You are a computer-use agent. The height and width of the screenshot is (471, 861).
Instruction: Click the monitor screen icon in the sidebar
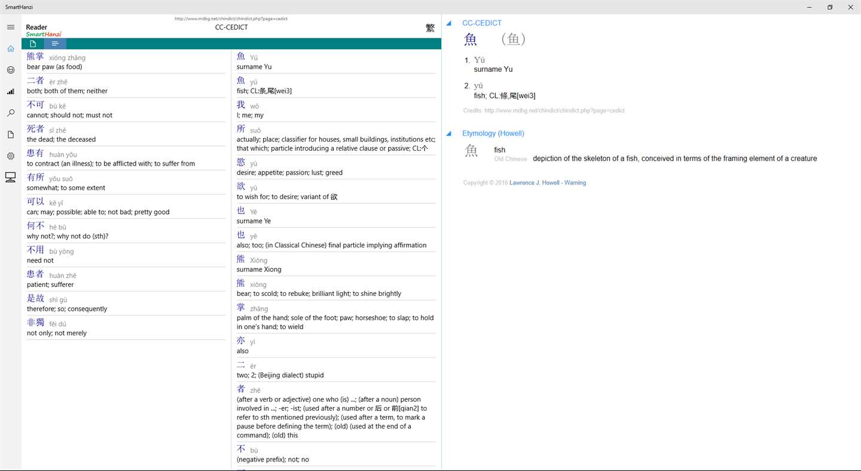[x=10, y=178]
